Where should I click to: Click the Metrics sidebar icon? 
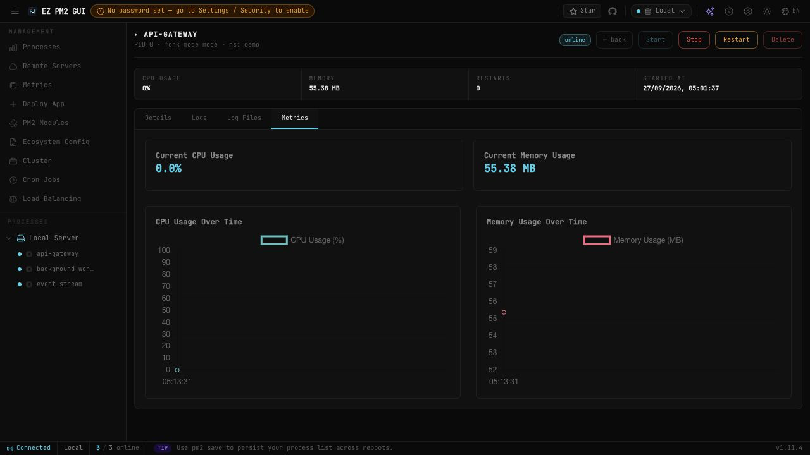(13, 85)
